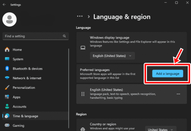Select Personalization in the sidebar

pyautogui.click(x=35, y=88)
